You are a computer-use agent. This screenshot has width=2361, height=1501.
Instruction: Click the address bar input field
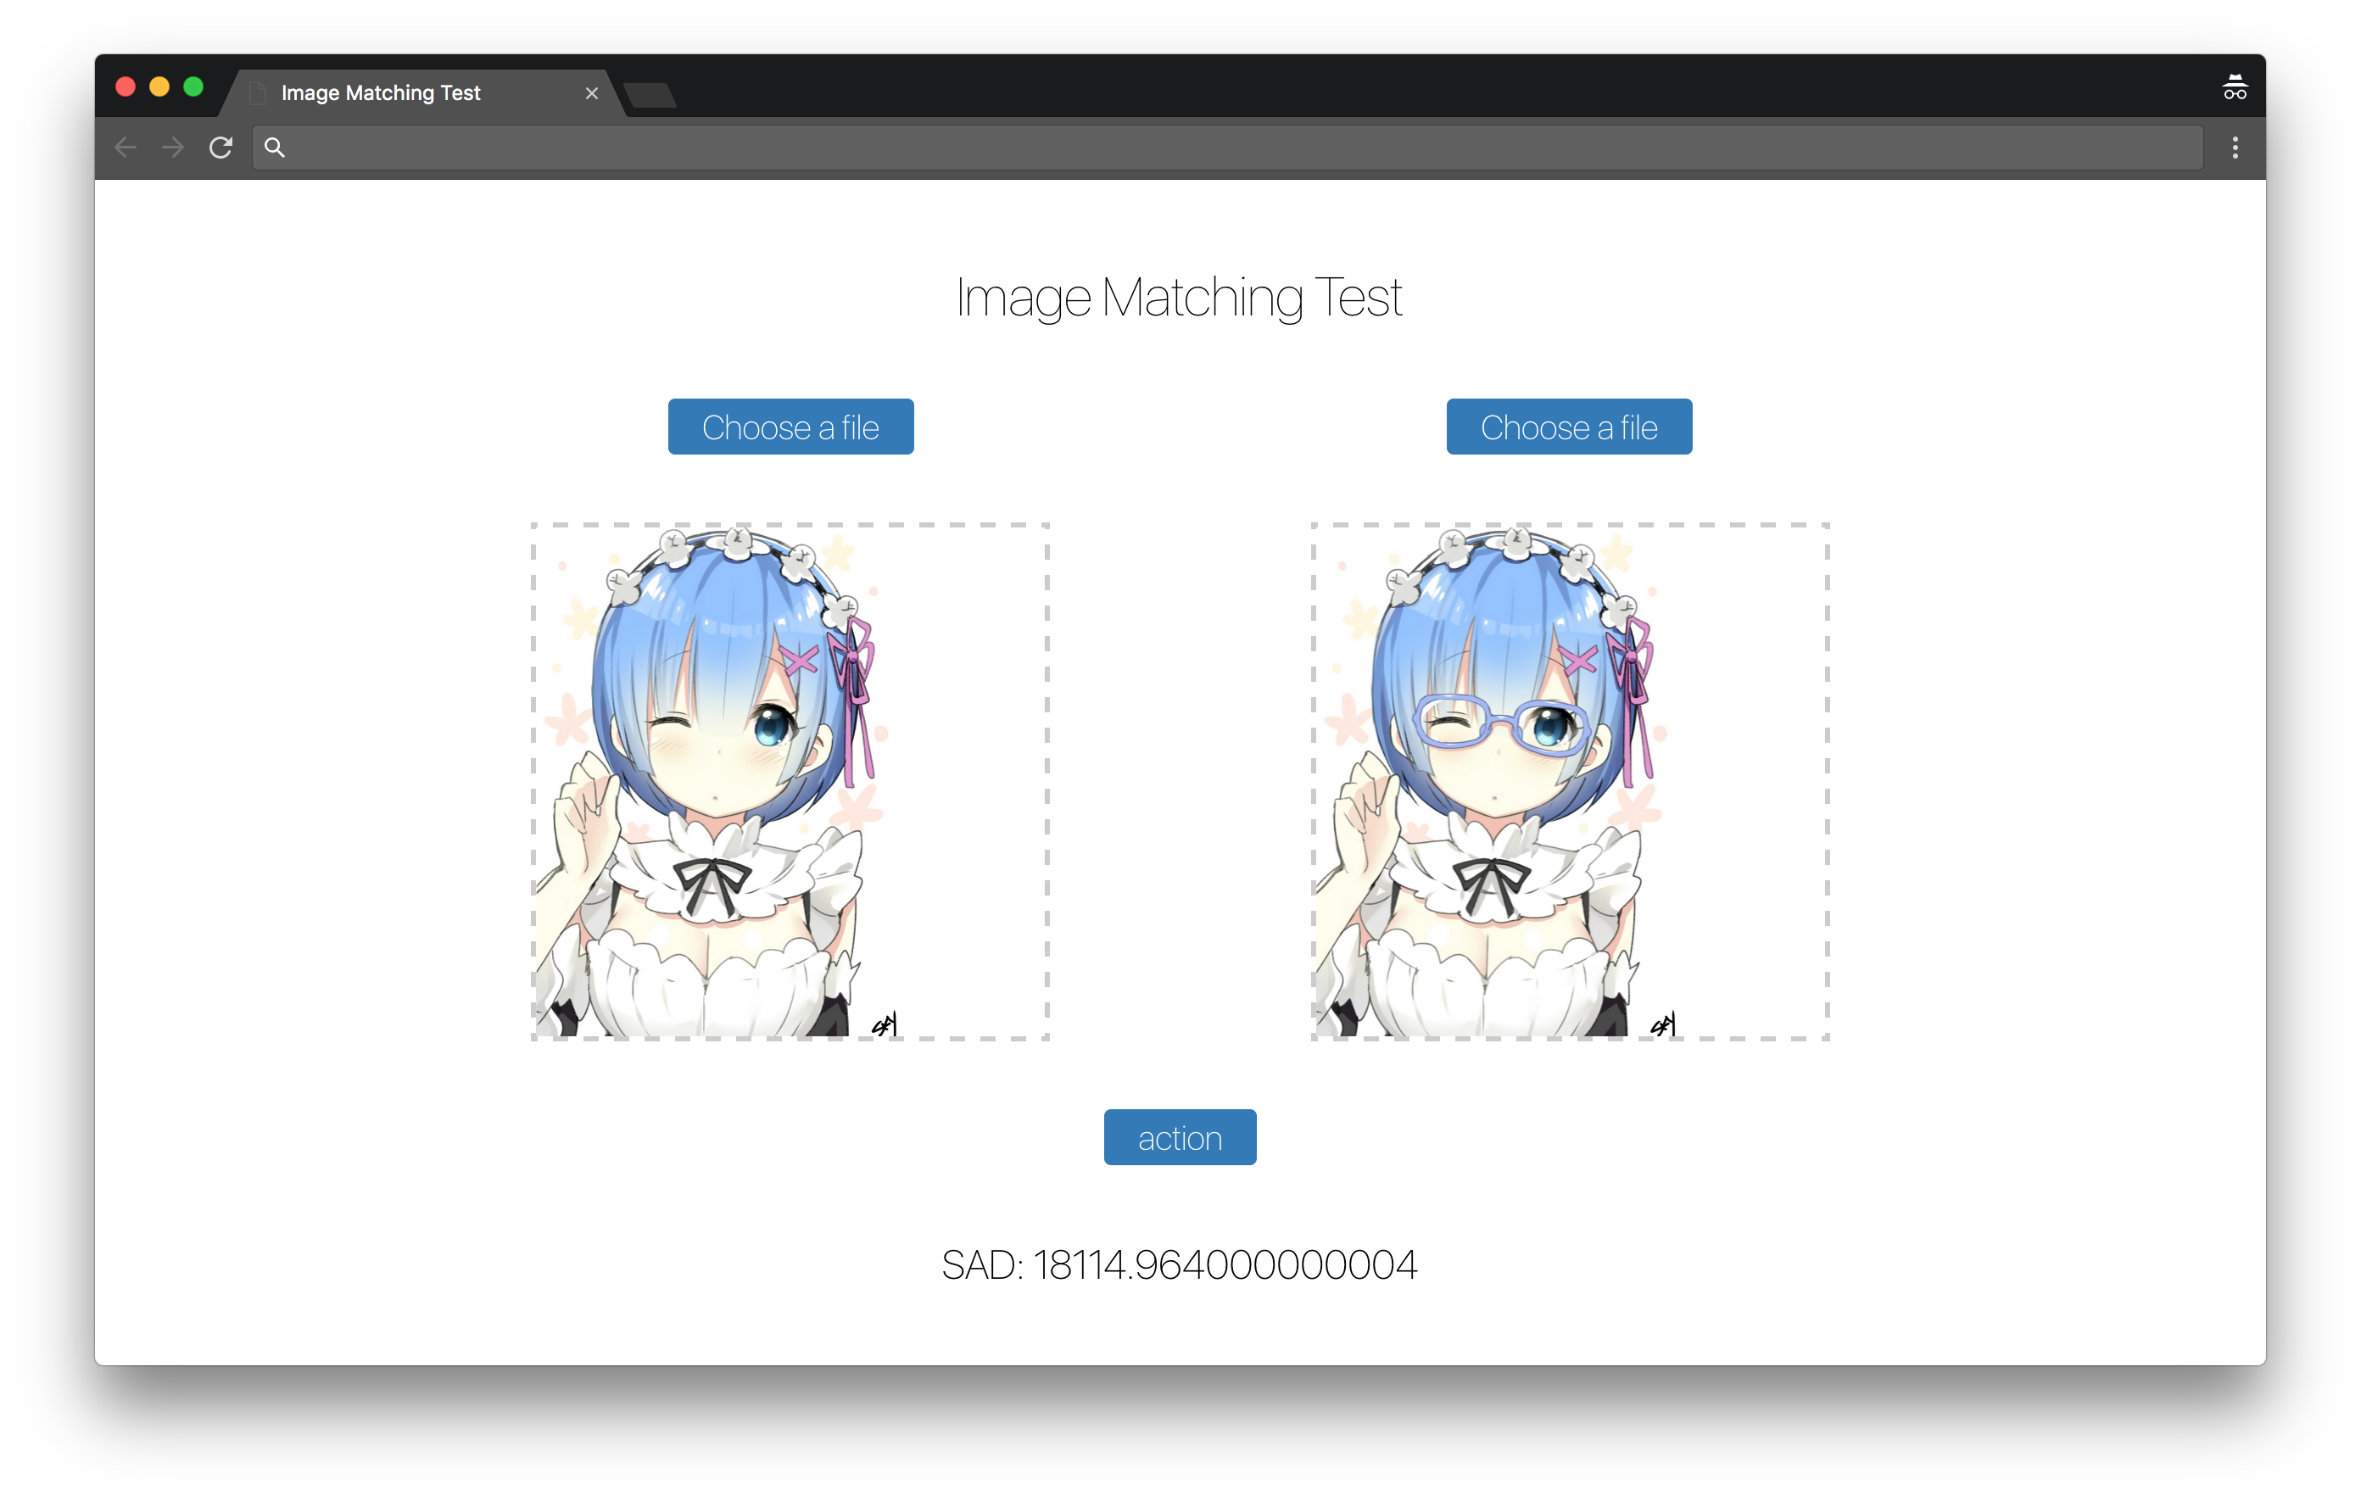click(x=1225, y=148)
